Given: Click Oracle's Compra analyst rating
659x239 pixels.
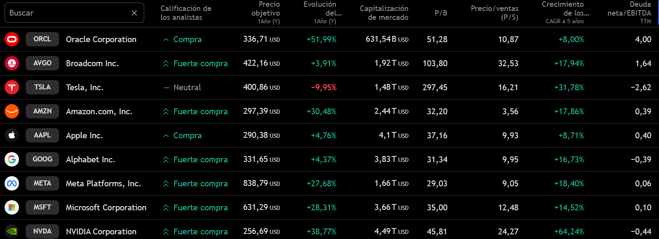Looking at the screenshot, I should coord(182,39).
